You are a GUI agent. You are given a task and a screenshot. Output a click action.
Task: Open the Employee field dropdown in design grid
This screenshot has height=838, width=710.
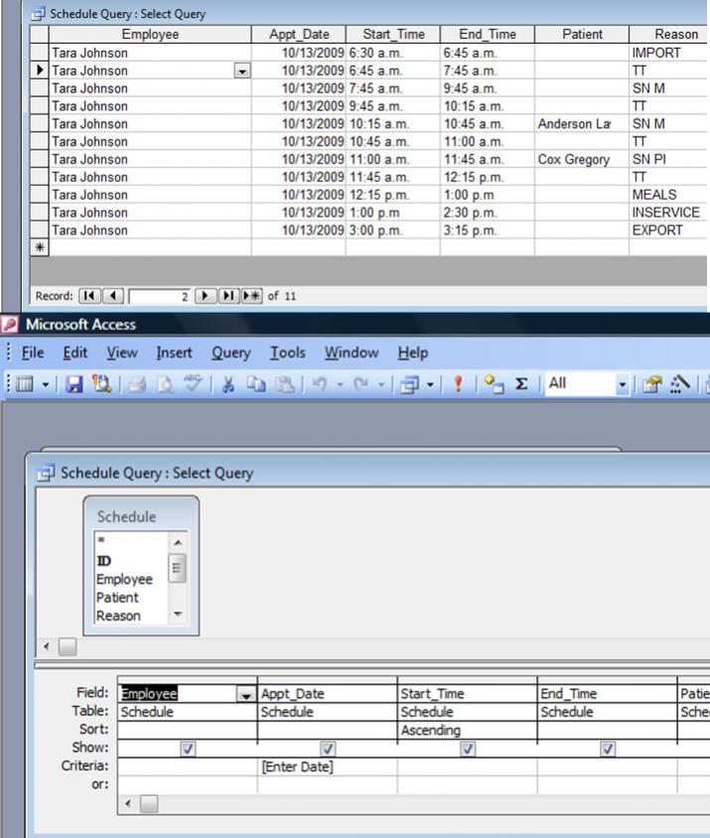[246, 695]
